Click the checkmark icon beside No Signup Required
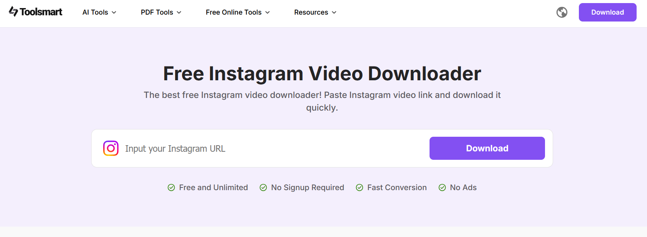Image resolution: width=647 pixels, height=237 pixels. (x=263, y=187)
